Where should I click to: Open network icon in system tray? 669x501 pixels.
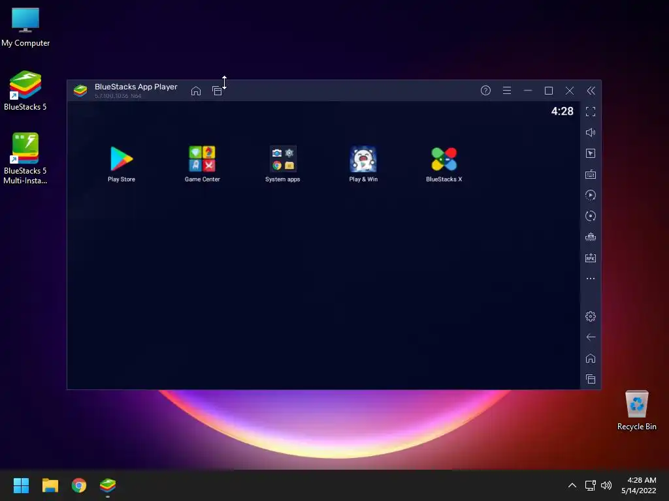(591, 485)
